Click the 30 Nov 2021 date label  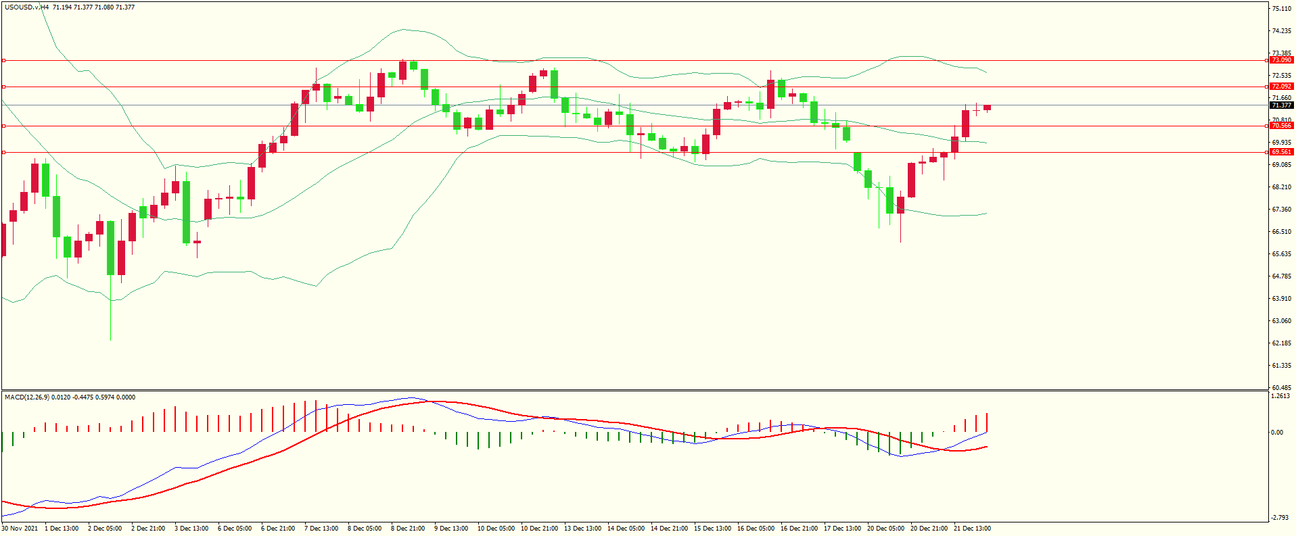click(x=20, y=529)
